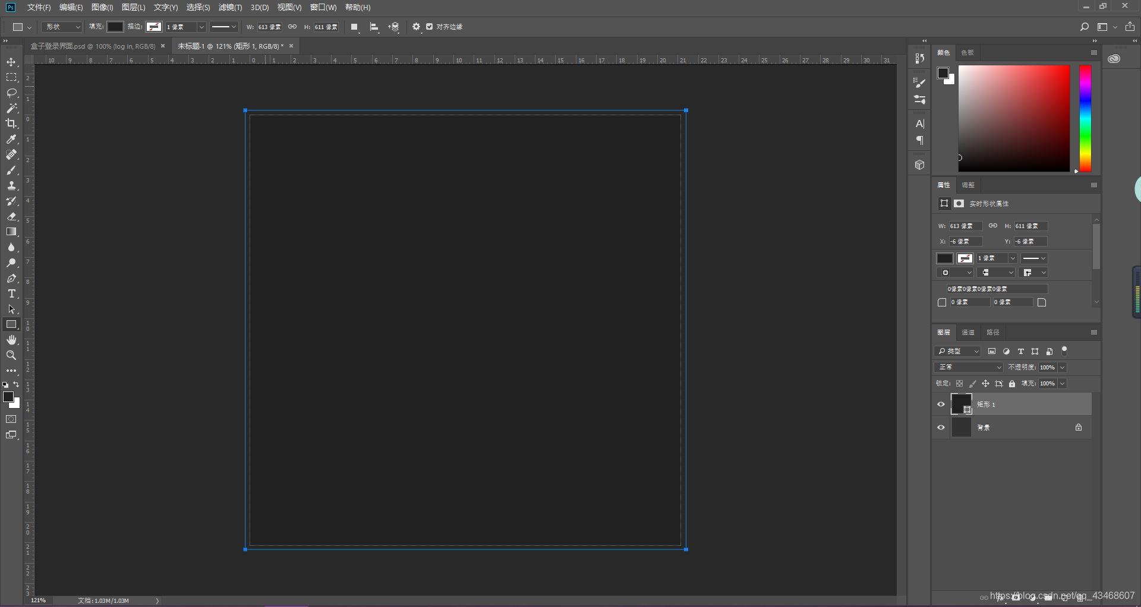Open path alignment options

[x=374, y=27]
